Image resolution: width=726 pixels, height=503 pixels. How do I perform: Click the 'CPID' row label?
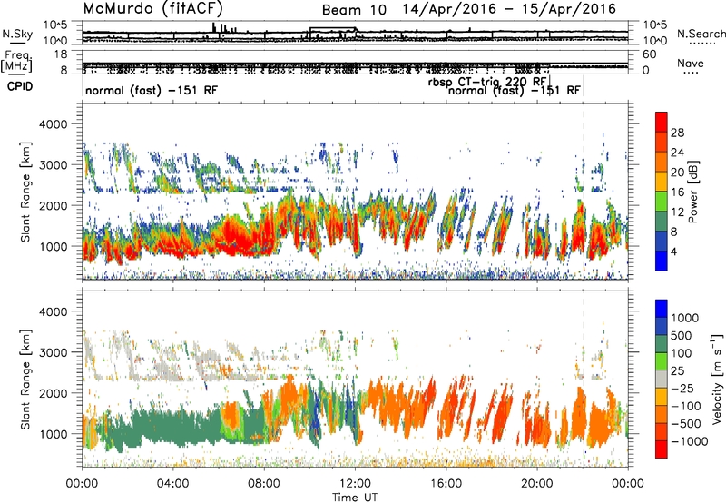coord(20,86)
